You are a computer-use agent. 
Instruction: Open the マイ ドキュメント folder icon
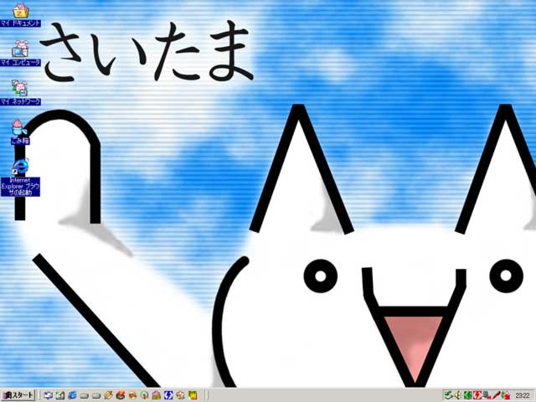19,13
